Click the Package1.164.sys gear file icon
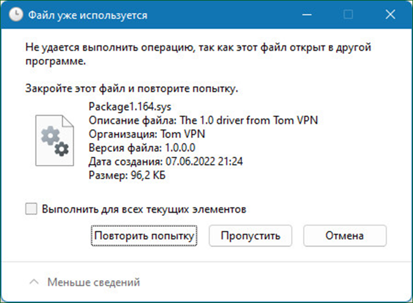This screenshot has height=303, width=413. pyautogui.click(x=55, y=141)
